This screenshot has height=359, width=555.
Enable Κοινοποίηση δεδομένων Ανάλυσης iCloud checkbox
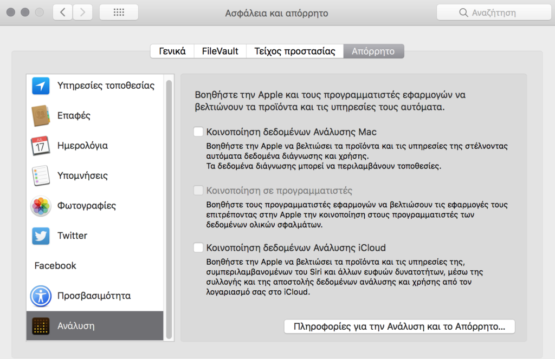pyautogui.click(x=198, y=247)
